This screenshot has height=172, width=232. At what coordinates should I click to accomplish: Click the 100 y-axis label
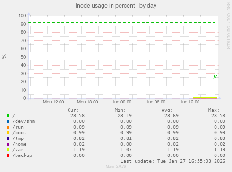pyautogui.click(x=22, y=16)
